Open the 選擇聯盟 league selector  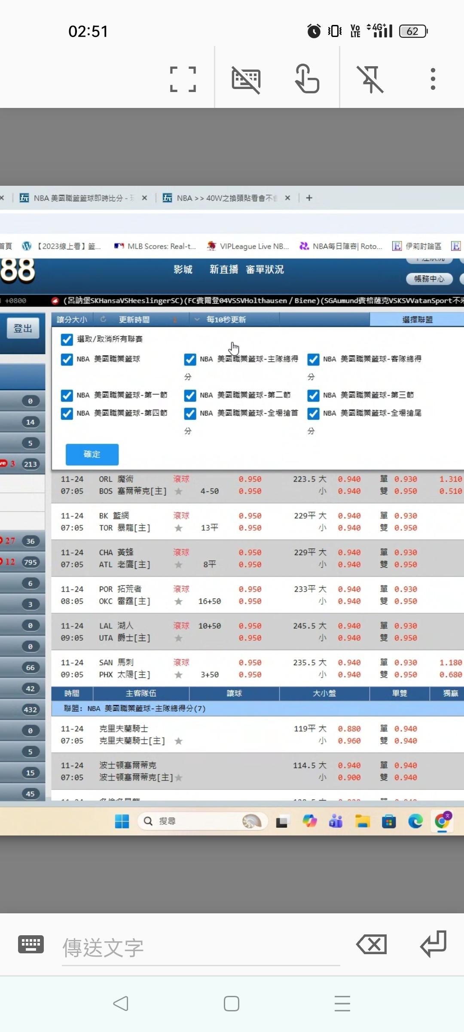click(417, 319)
